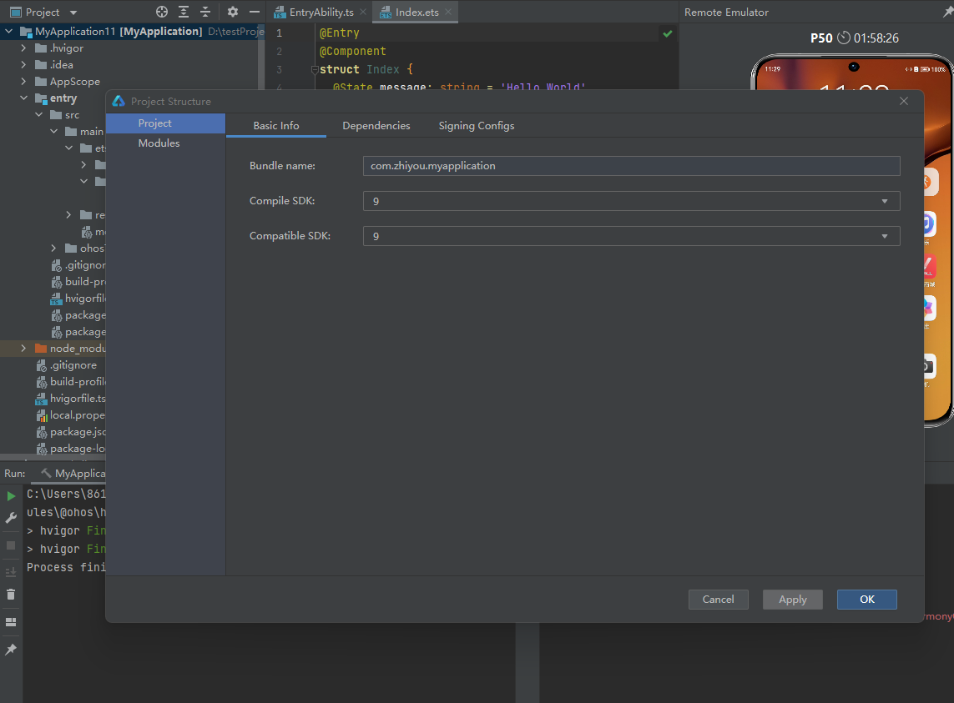Click the Expand All icon in Project panel

coord(184,12)
